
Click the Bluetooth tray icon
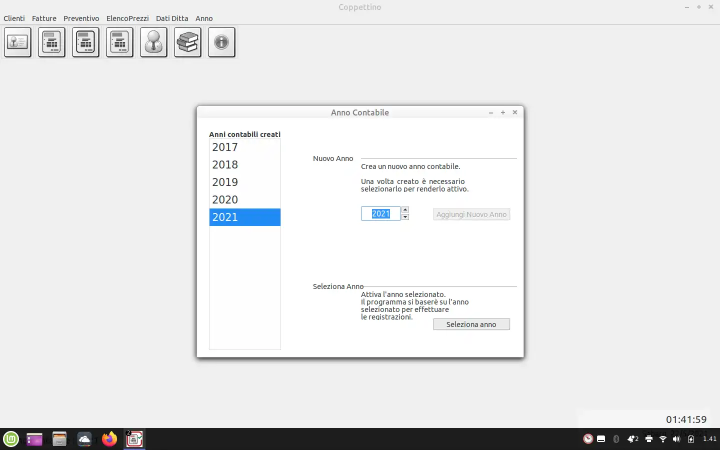pos(616,439)
